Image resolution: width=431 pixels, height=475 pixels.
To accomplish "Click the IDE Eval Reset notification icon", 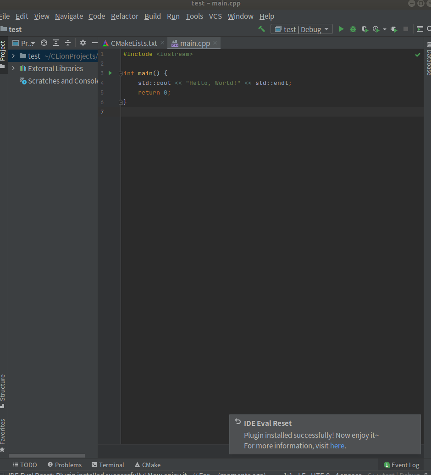I will pos(238,422).
